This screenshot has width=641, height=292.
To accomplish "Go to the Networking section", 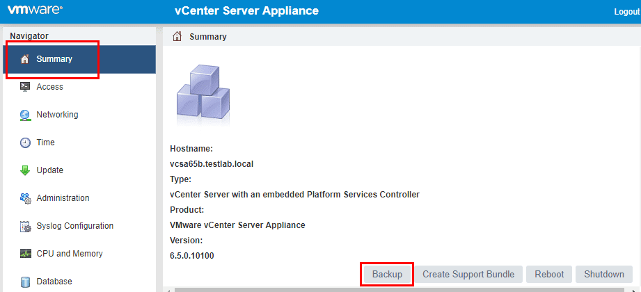I will click(57, 115).
